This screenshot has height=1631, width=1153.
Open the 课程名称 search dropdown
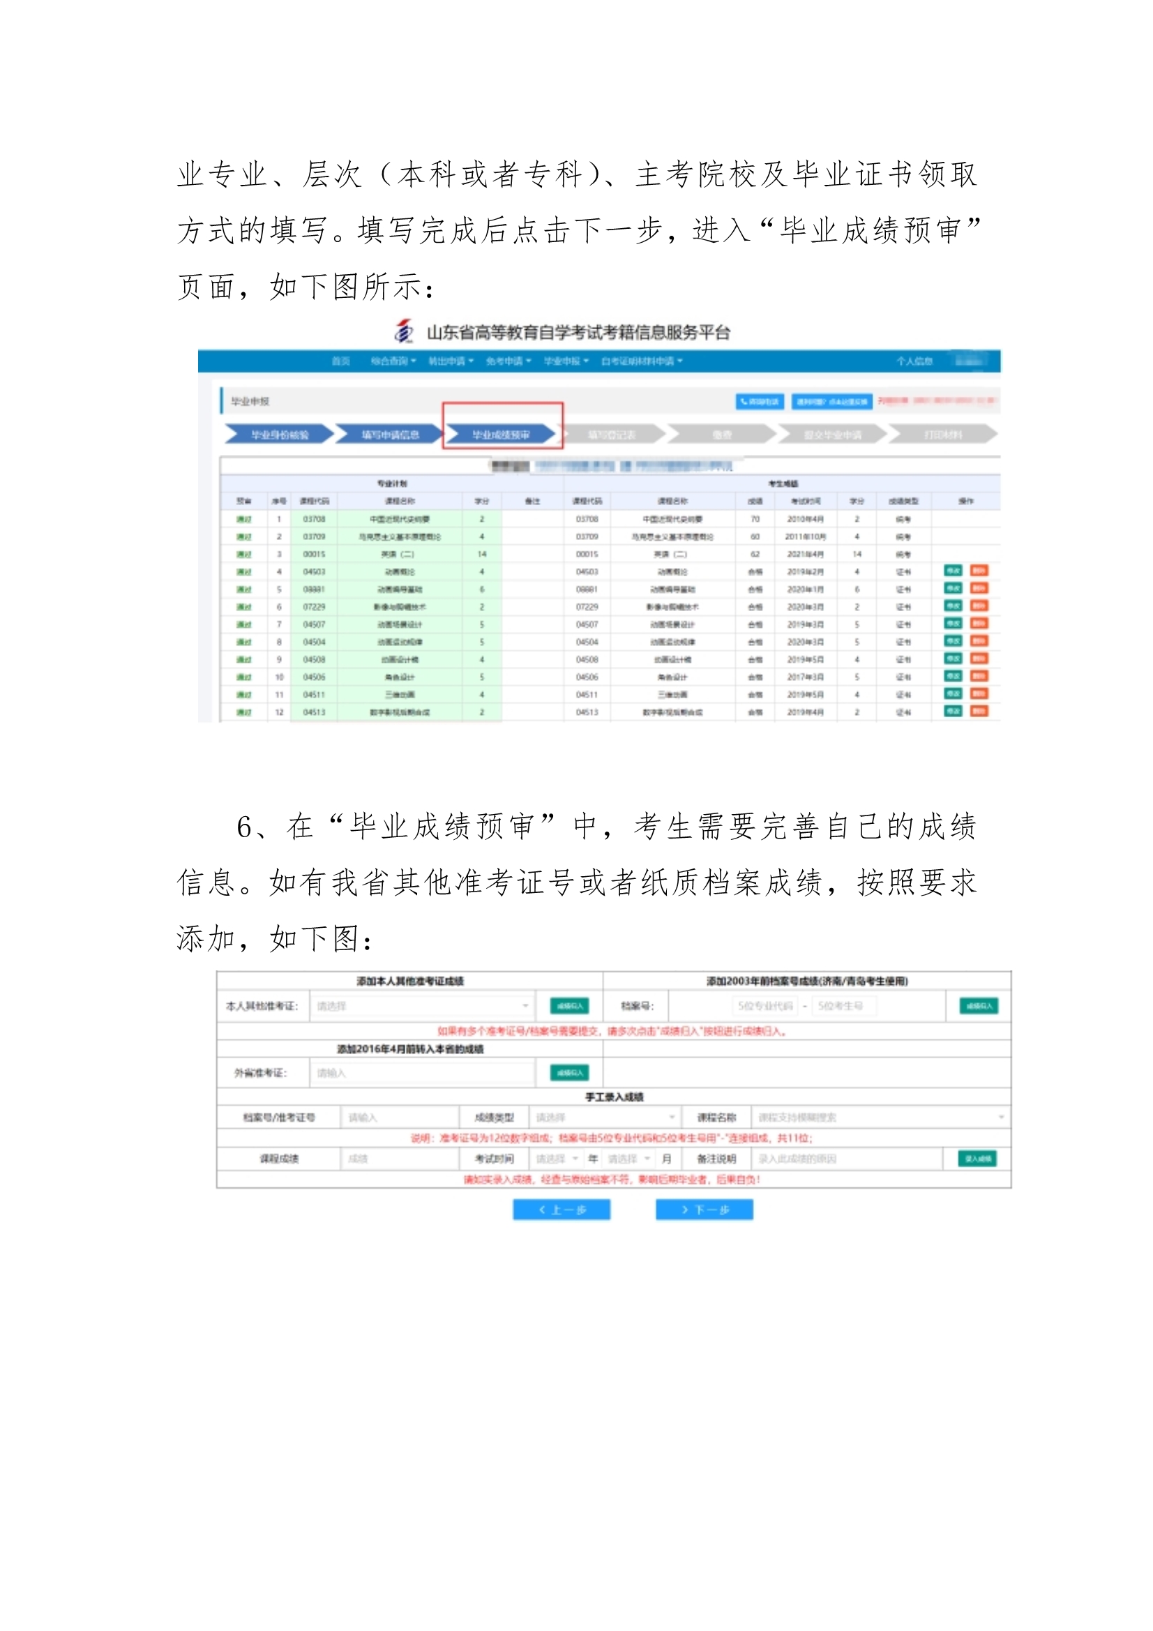pyautogui.click(x=880, y=1118)
